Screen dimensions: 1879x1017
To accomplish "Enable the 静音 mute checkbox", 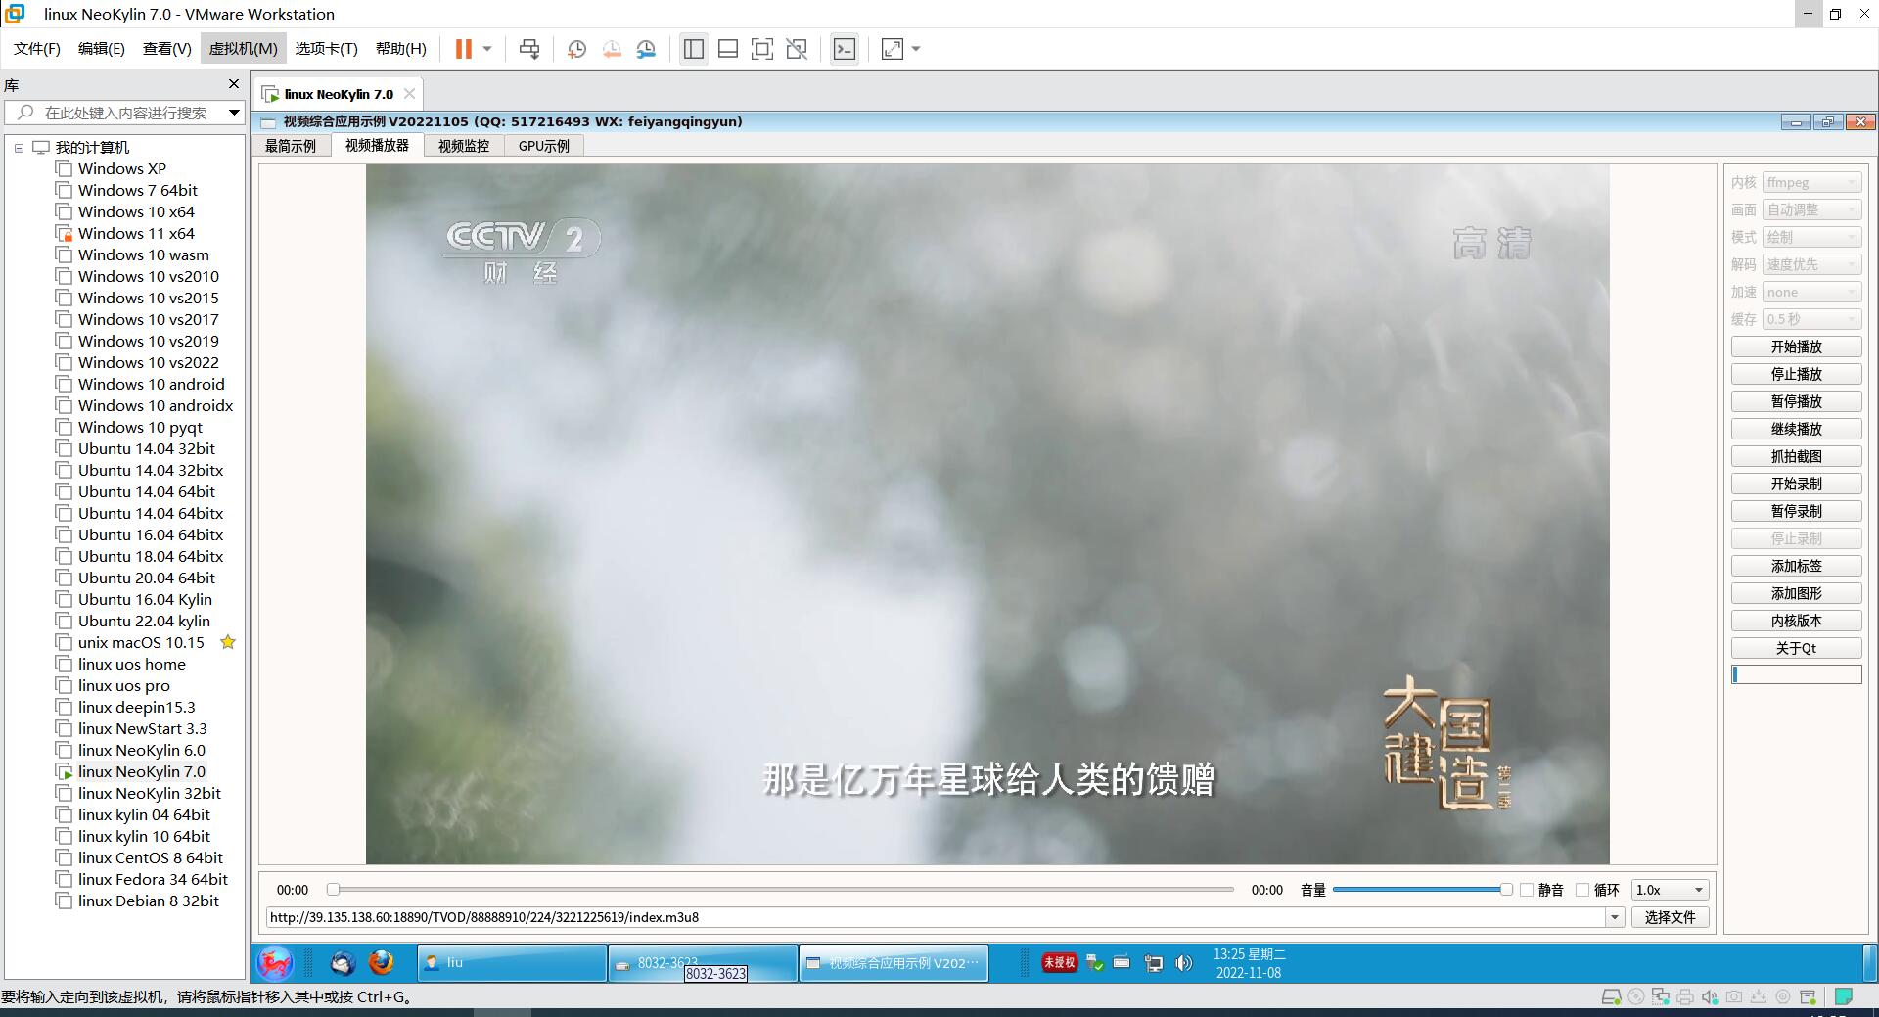I will [1527, 890].
